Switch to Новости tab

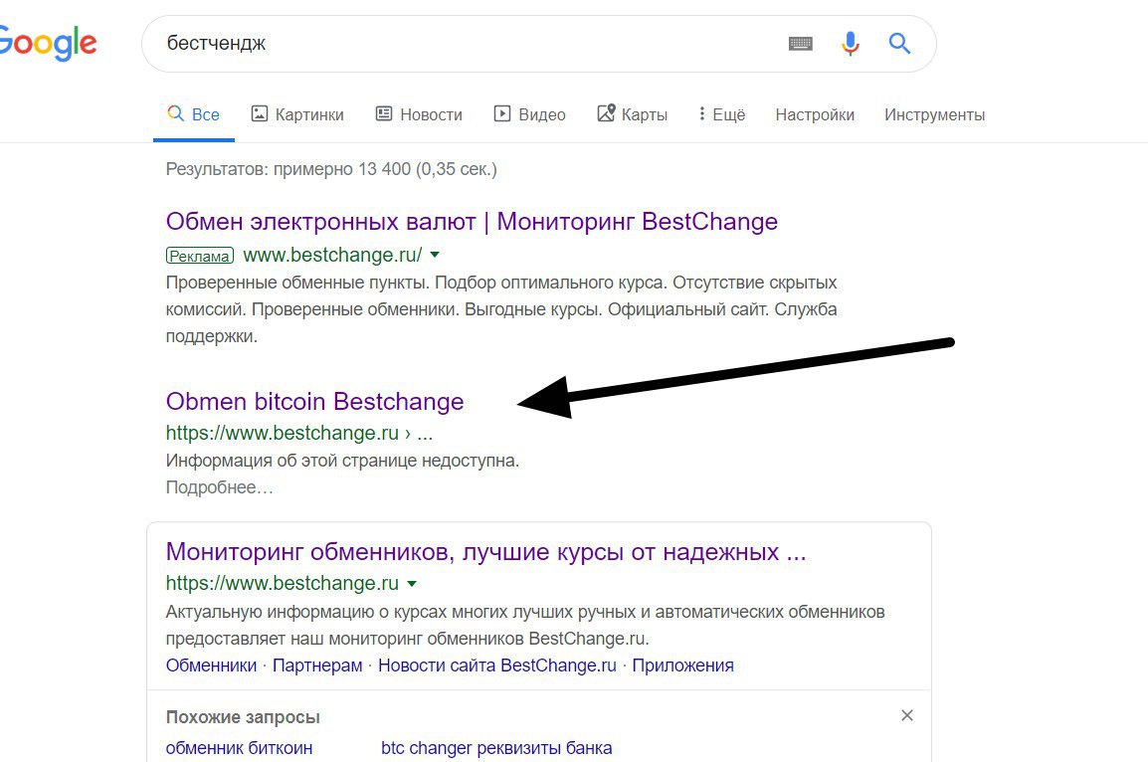[x=419, y=114]
